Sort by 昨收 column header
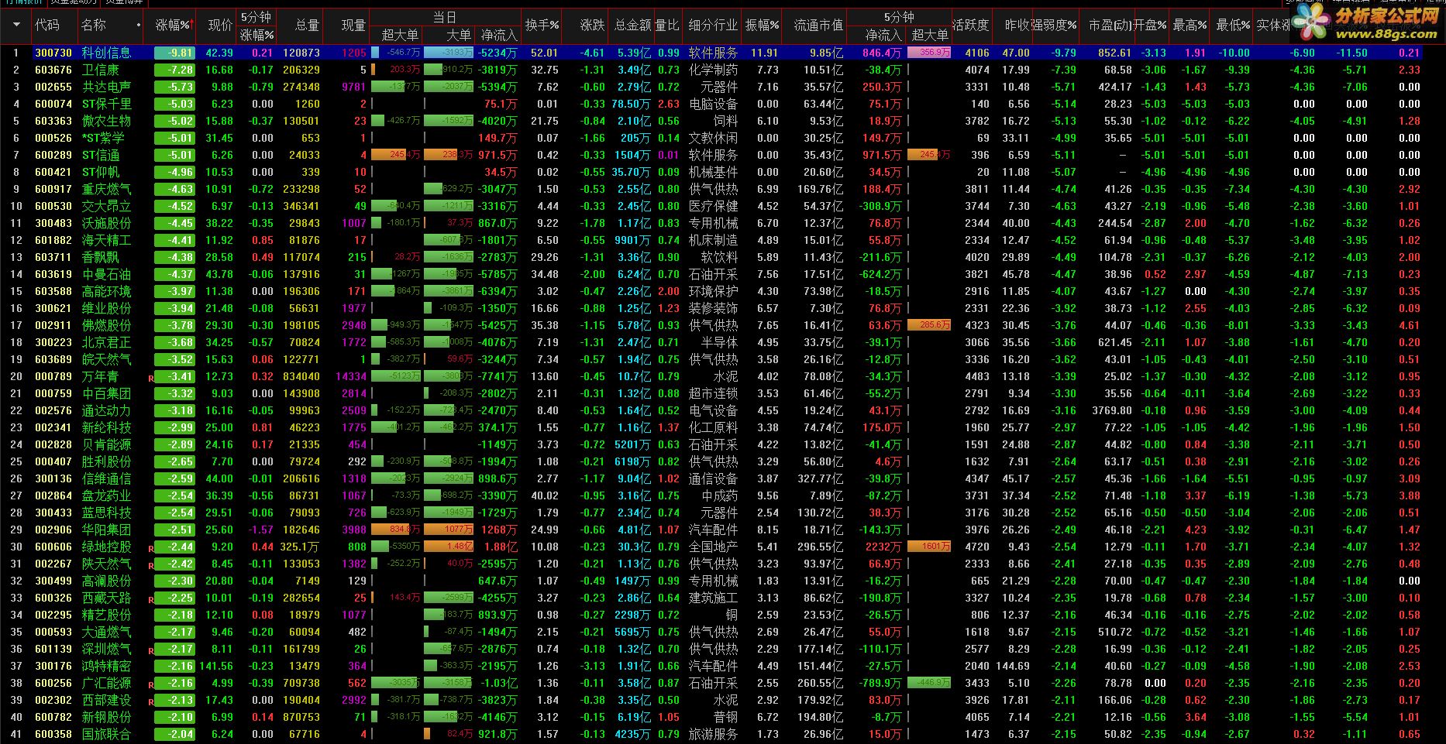1446x744 pixels. coord(1017,26)
